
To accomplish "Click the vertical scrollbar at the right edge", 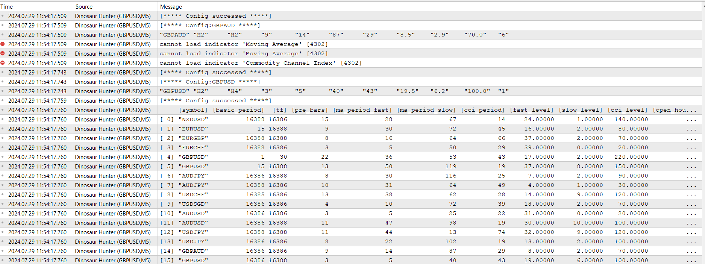I will (703, 132).
